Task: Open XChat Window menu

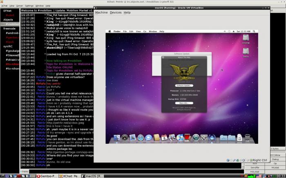Action: click(39, 6)
